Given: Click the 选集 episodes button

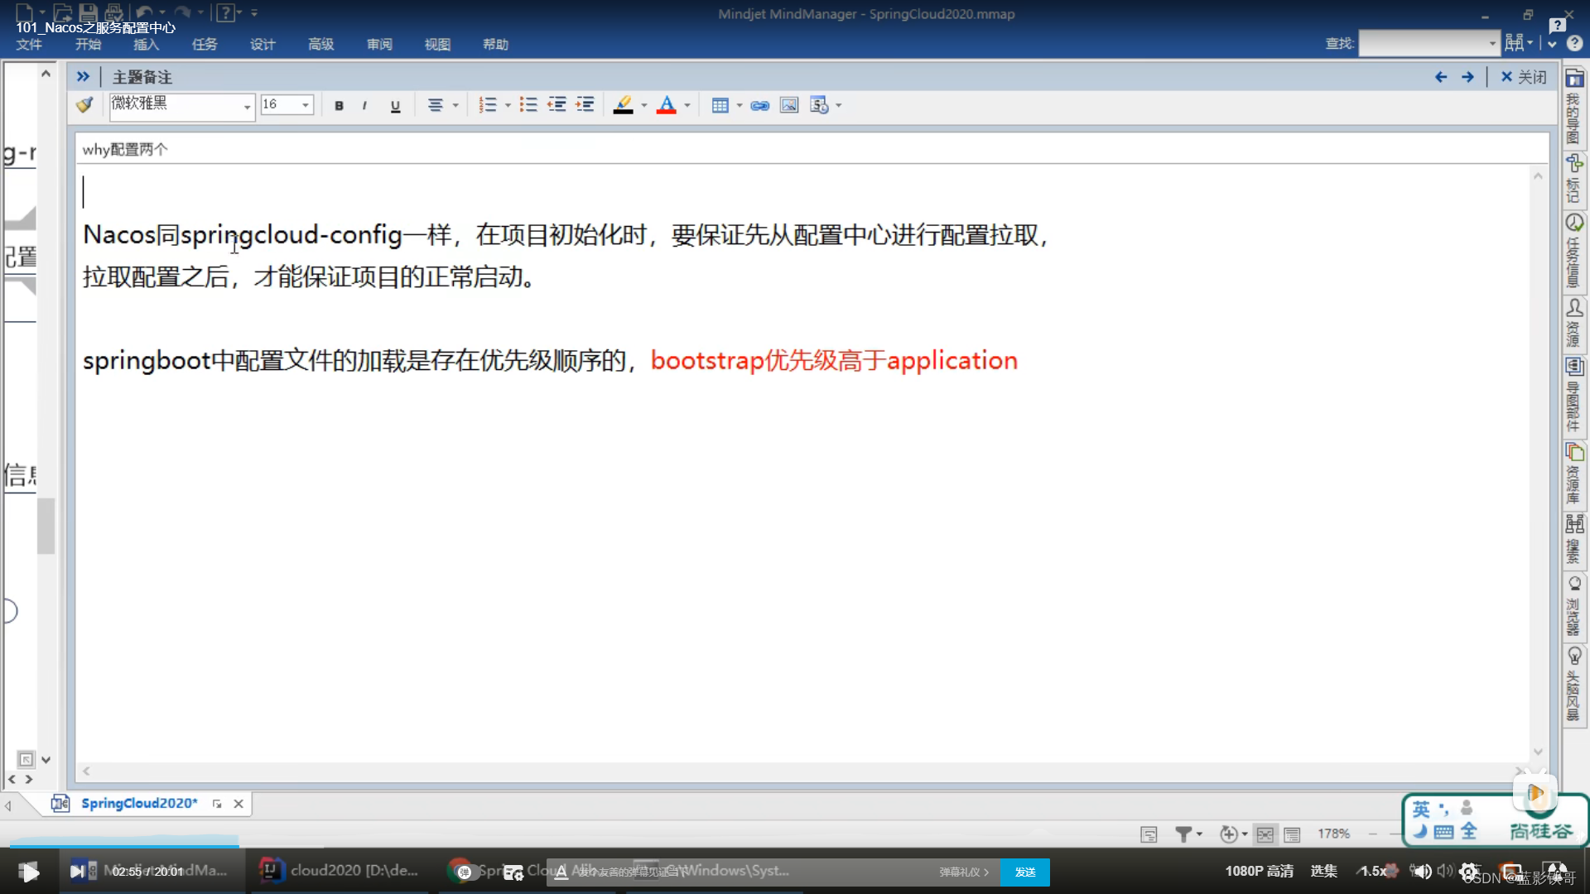Looking at the screenshot, I should (x=1324, y=871).
